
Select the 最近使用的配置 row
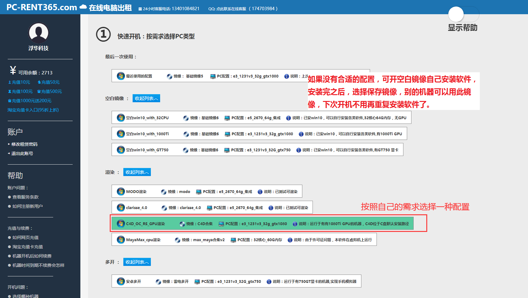point(241,76)
